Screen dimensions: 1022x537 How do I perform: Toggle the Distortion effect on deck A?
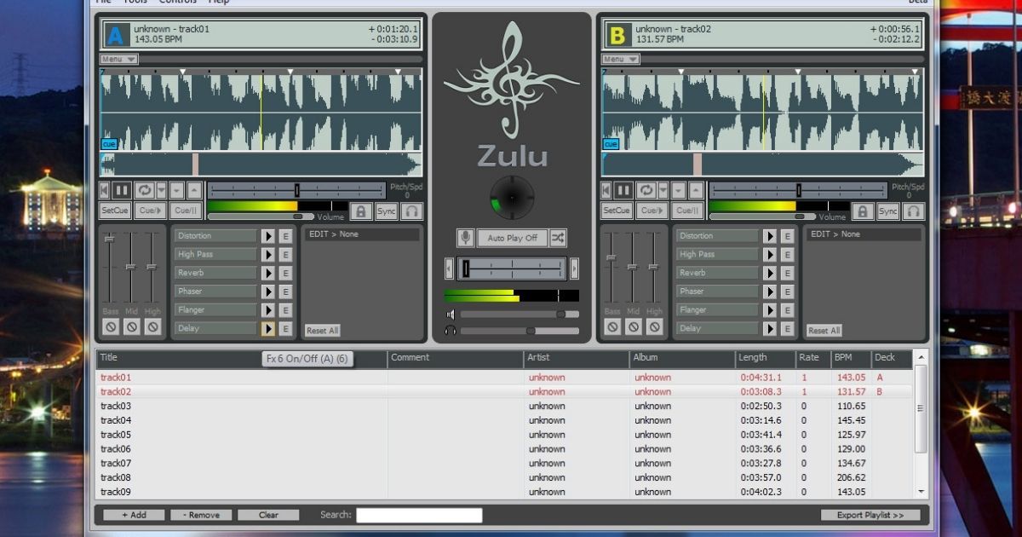[x=267, y=236]
